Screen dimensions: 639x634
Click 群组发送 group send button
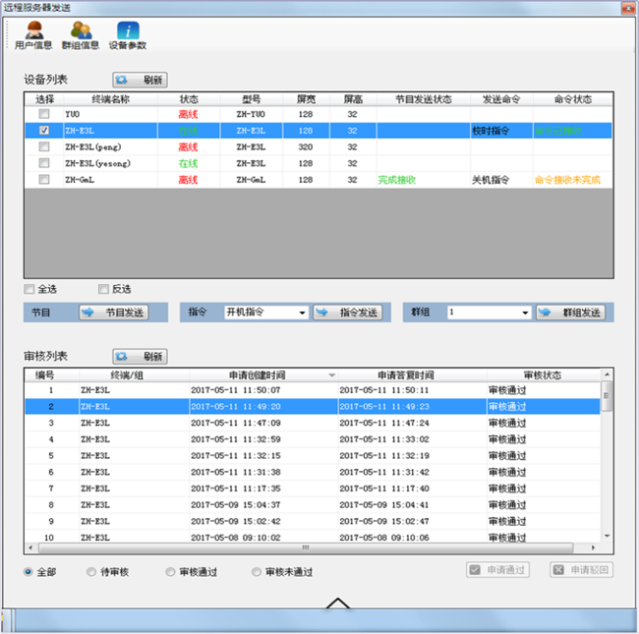click(570, 313)
